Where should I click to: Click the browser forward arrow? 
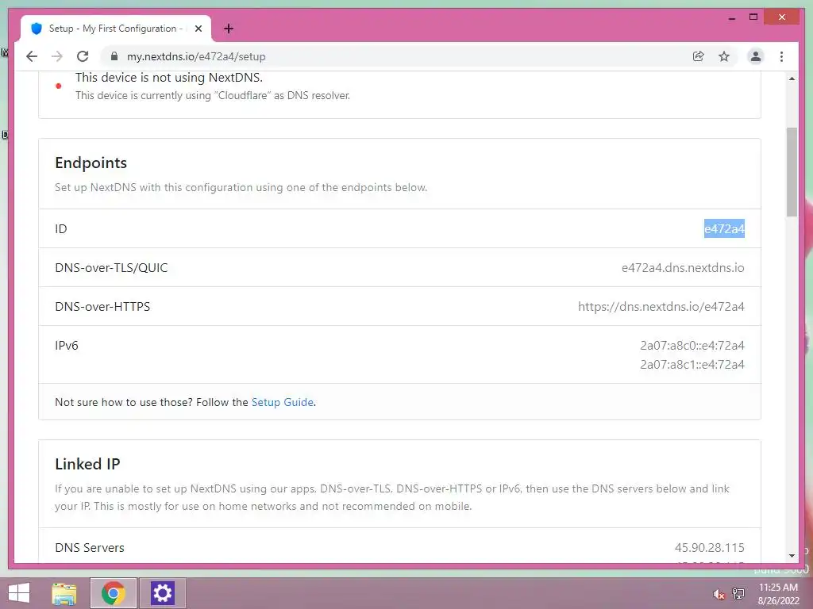click(57, 56)
